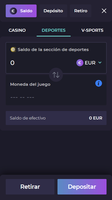Screen dimensions: 112x200
Task: Open the Depósito section
Action: pyautogui.click(x=53, y=11)
